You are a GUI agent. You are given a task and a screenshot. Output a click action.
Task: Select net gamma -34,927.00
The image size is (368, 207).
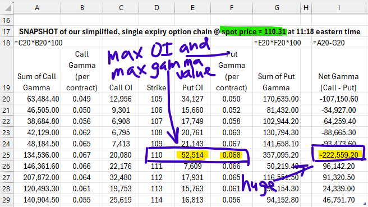click(339, 110)
